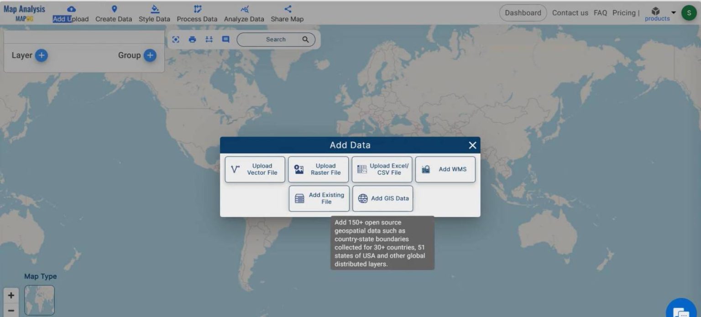Click the Add WMS button
The width and height of the screenshot is (701, 317).
pyautogui.click(x=445, y=169)
